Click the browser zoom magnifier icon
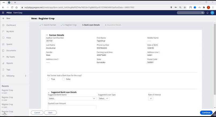This screenshot has height=117, width=216. pyautogui.click(x=180, y=8)
